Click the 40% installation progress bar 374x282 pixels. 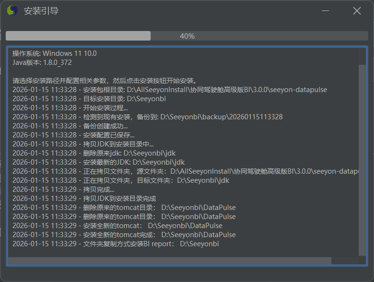[x=187, y=36]
